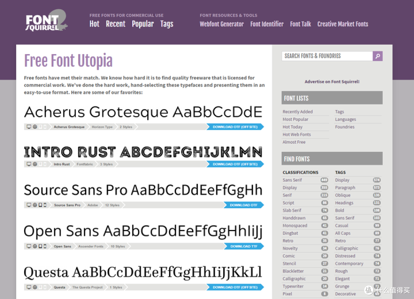
Task: Click web globe icon in Source Sans Pro row
Action: [x=35, y=205]
